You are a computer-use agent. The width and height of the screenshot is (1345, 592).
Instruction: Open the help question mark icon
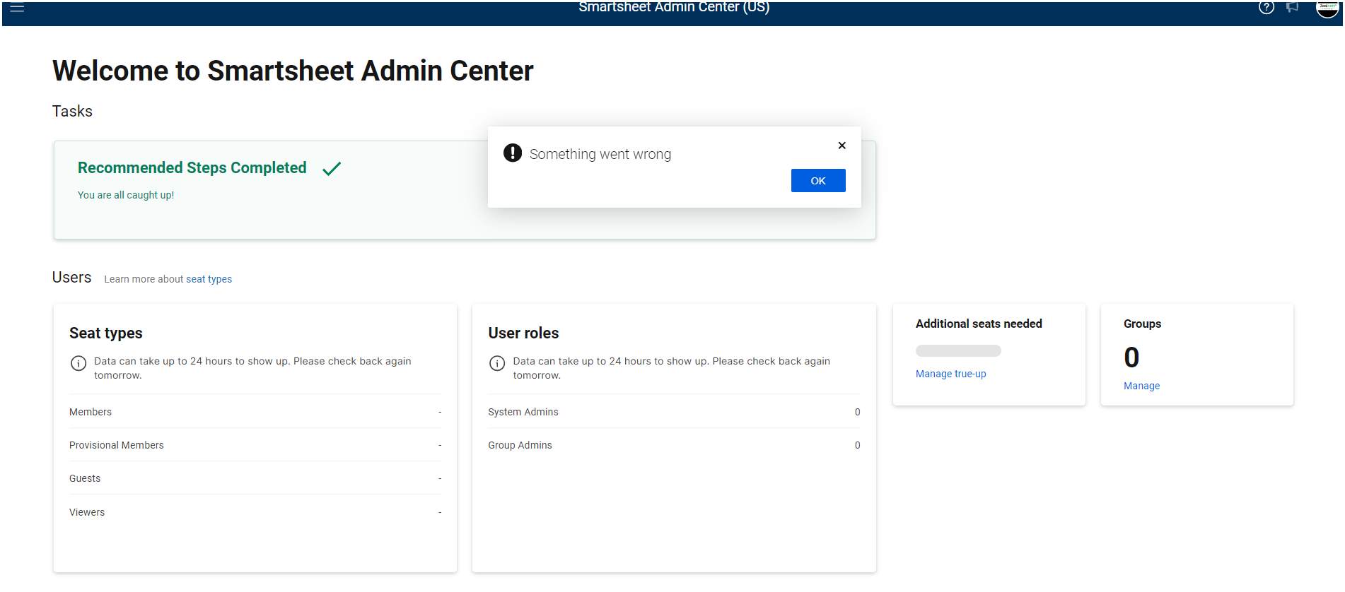tap(1266, 8)
